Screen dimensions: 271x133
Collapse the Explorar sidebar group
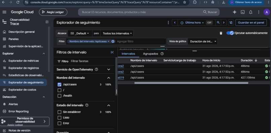[44, 53]
